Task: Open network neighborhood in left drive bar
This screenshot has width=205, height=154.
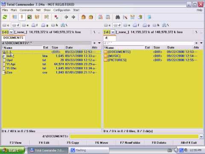Action: point(64,25)
